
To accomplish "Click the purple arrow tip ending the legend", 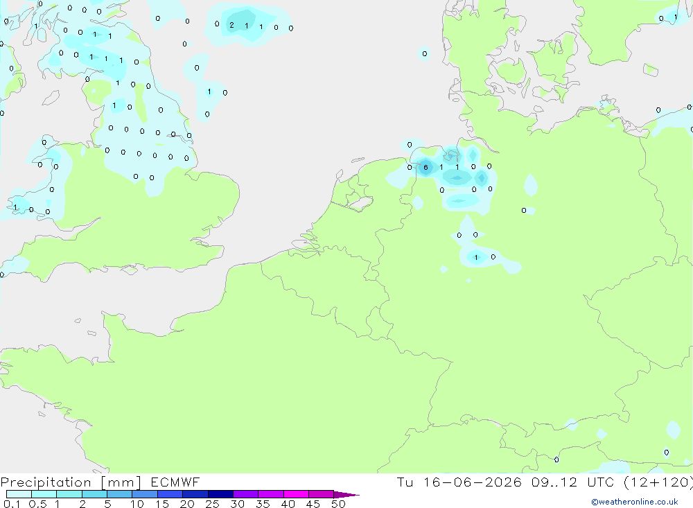I will (346, 495).
